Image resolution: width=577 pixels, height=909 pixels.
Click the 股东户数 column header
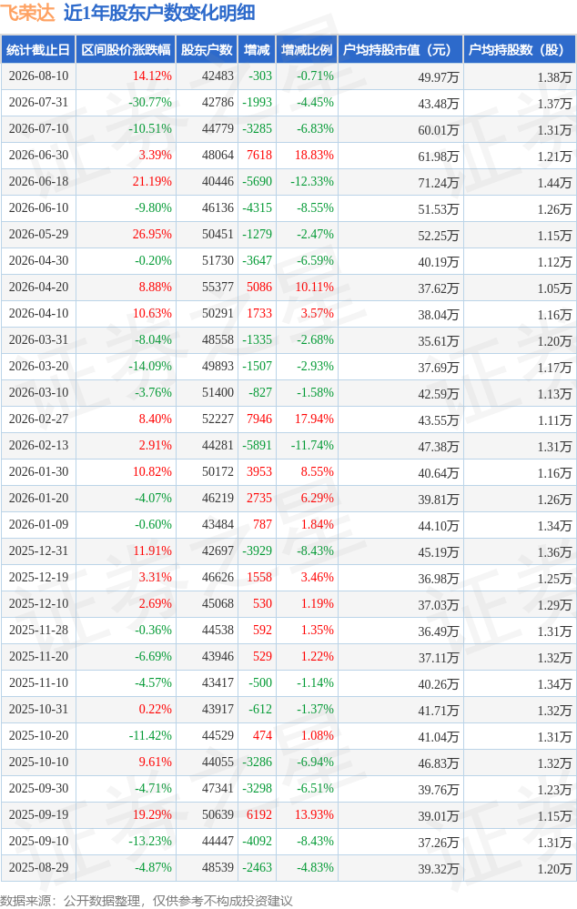click(207, 50)
